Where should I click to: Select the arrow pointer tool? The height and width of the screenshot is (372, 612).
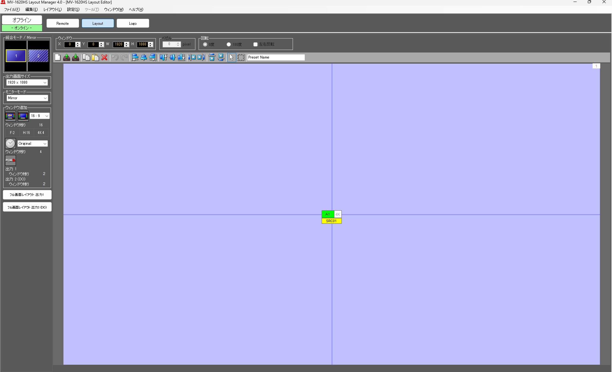point(231,57)
